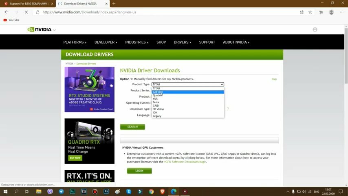Open Telegram from the taskbar
This screenshot has height=196, width=348.
click(61, 192)
